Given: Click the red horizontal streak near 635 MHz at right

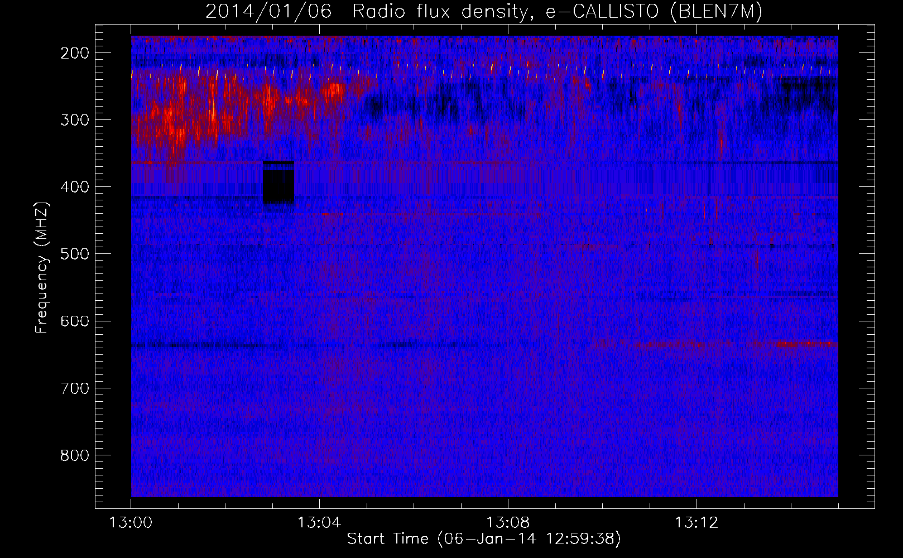Looking at the screenshot, I should [806, 344].
